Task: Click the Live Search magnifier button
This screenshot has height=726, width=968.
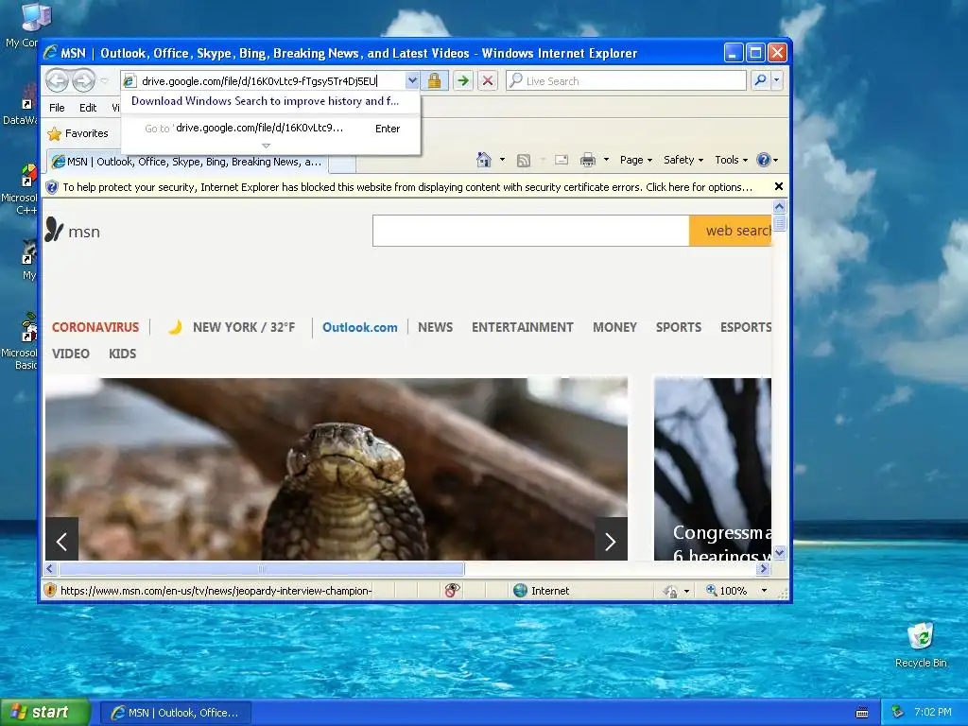Action: point(761,80)
